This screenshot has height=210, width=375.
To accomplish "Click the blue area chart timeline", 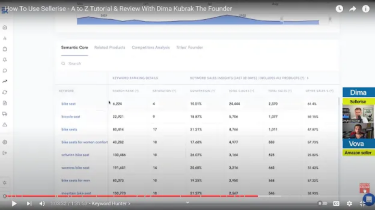I will [198, 20].
